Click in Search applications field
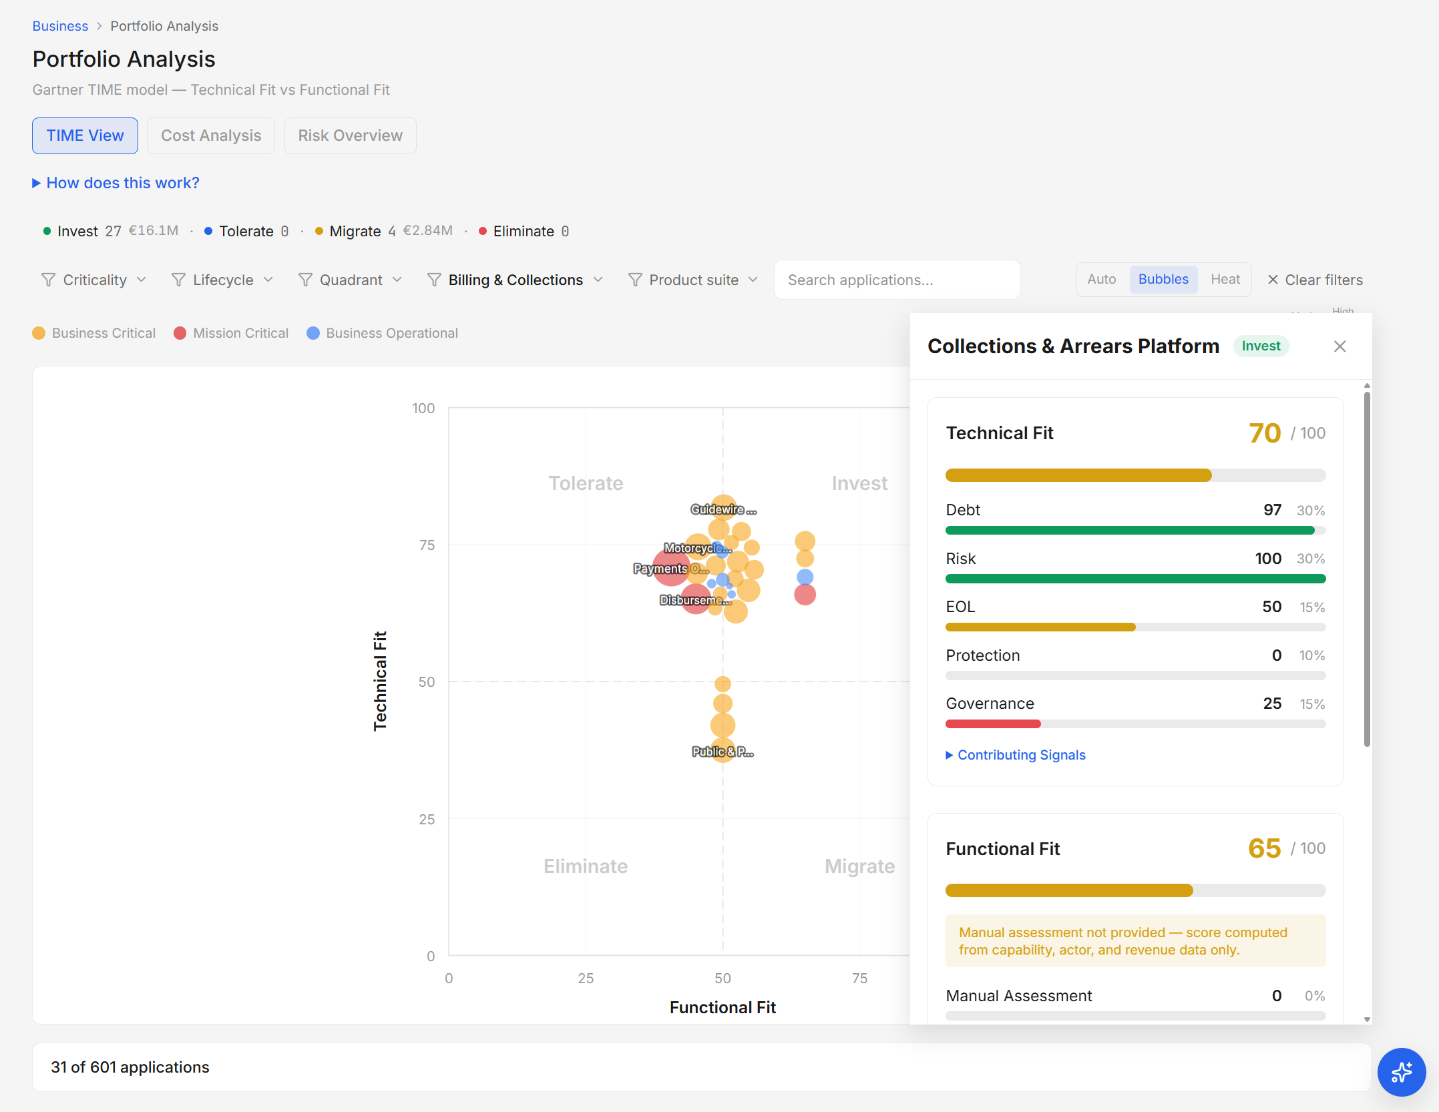The image size is (1439, 1112). 897,280
